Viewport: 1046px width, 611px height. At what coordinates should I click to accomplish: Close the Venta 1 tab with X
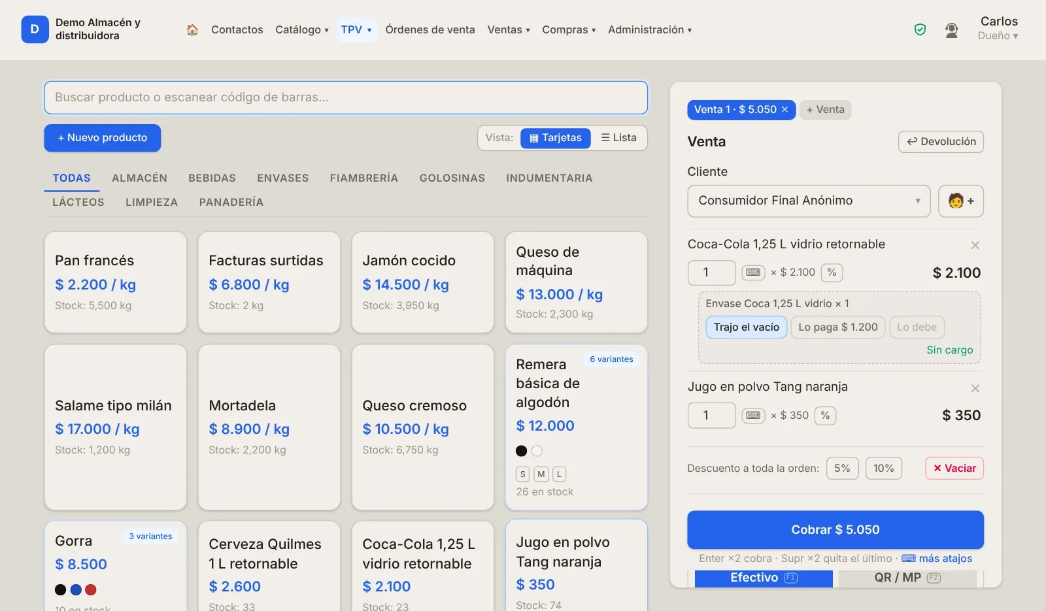point(785,110)
